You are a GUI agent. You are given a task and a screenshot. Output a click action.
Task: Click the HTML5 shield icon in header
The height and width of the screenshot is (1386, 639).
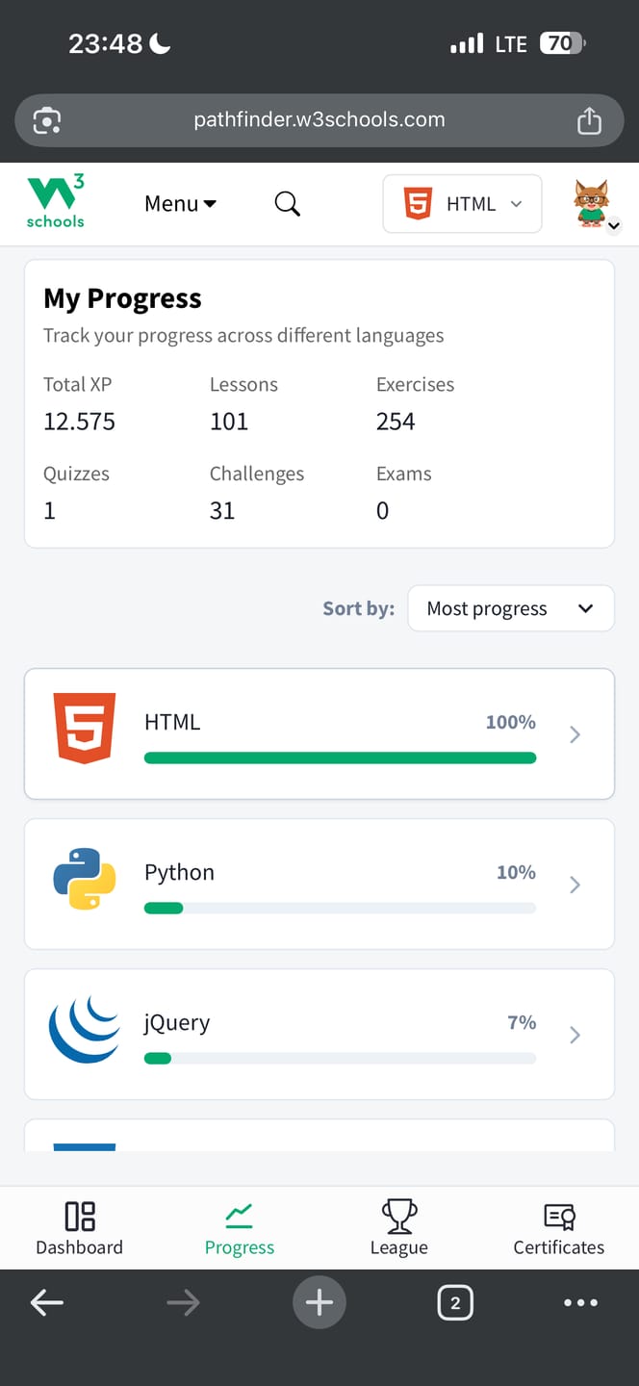(418, 203)
